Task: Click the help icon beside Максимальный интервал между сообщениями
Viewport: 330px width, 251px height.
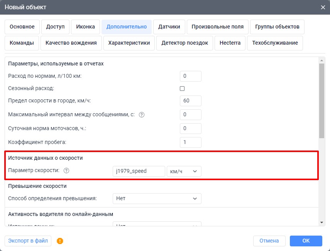Action: click(x=142, y=114)
